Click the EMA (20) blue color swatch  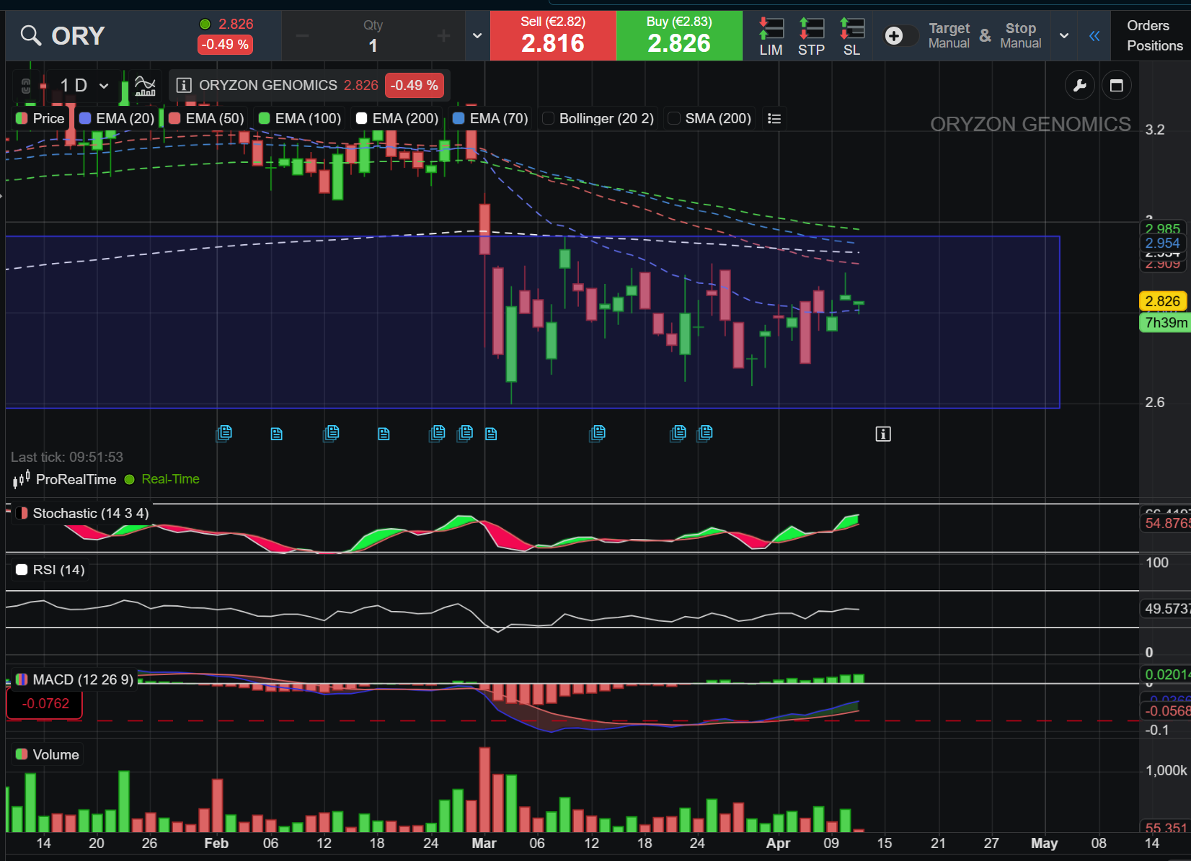[85, 118]
